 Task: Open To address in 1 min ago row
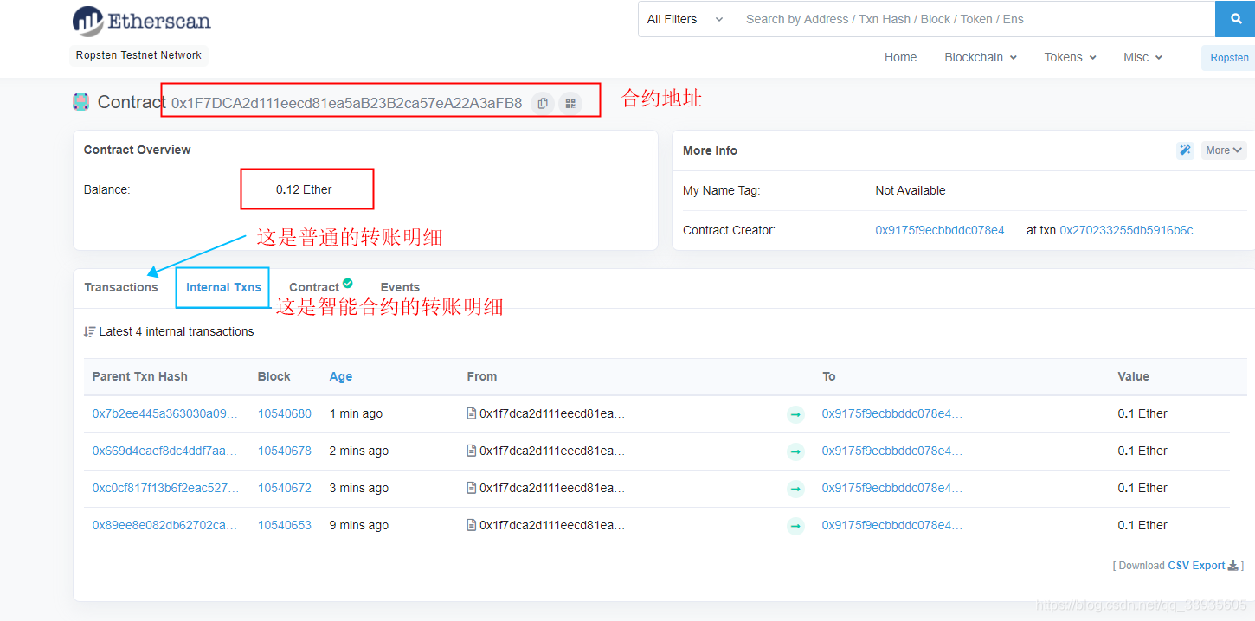pos(892,413)
